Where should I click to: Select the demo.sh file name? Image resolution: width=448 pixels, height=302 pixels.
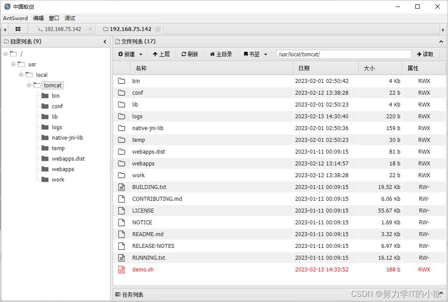click(143, 269)
